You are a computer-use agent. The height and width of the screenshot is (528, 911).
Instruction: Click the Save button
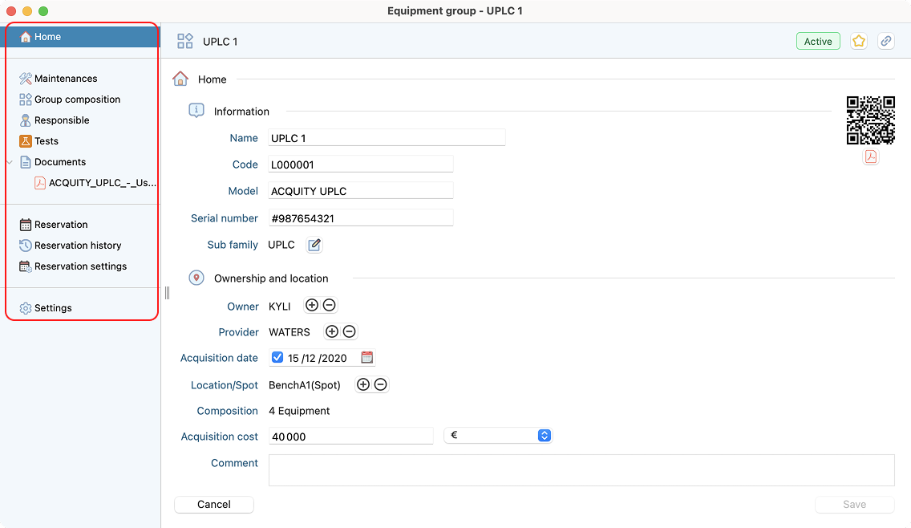coord(854,504)
